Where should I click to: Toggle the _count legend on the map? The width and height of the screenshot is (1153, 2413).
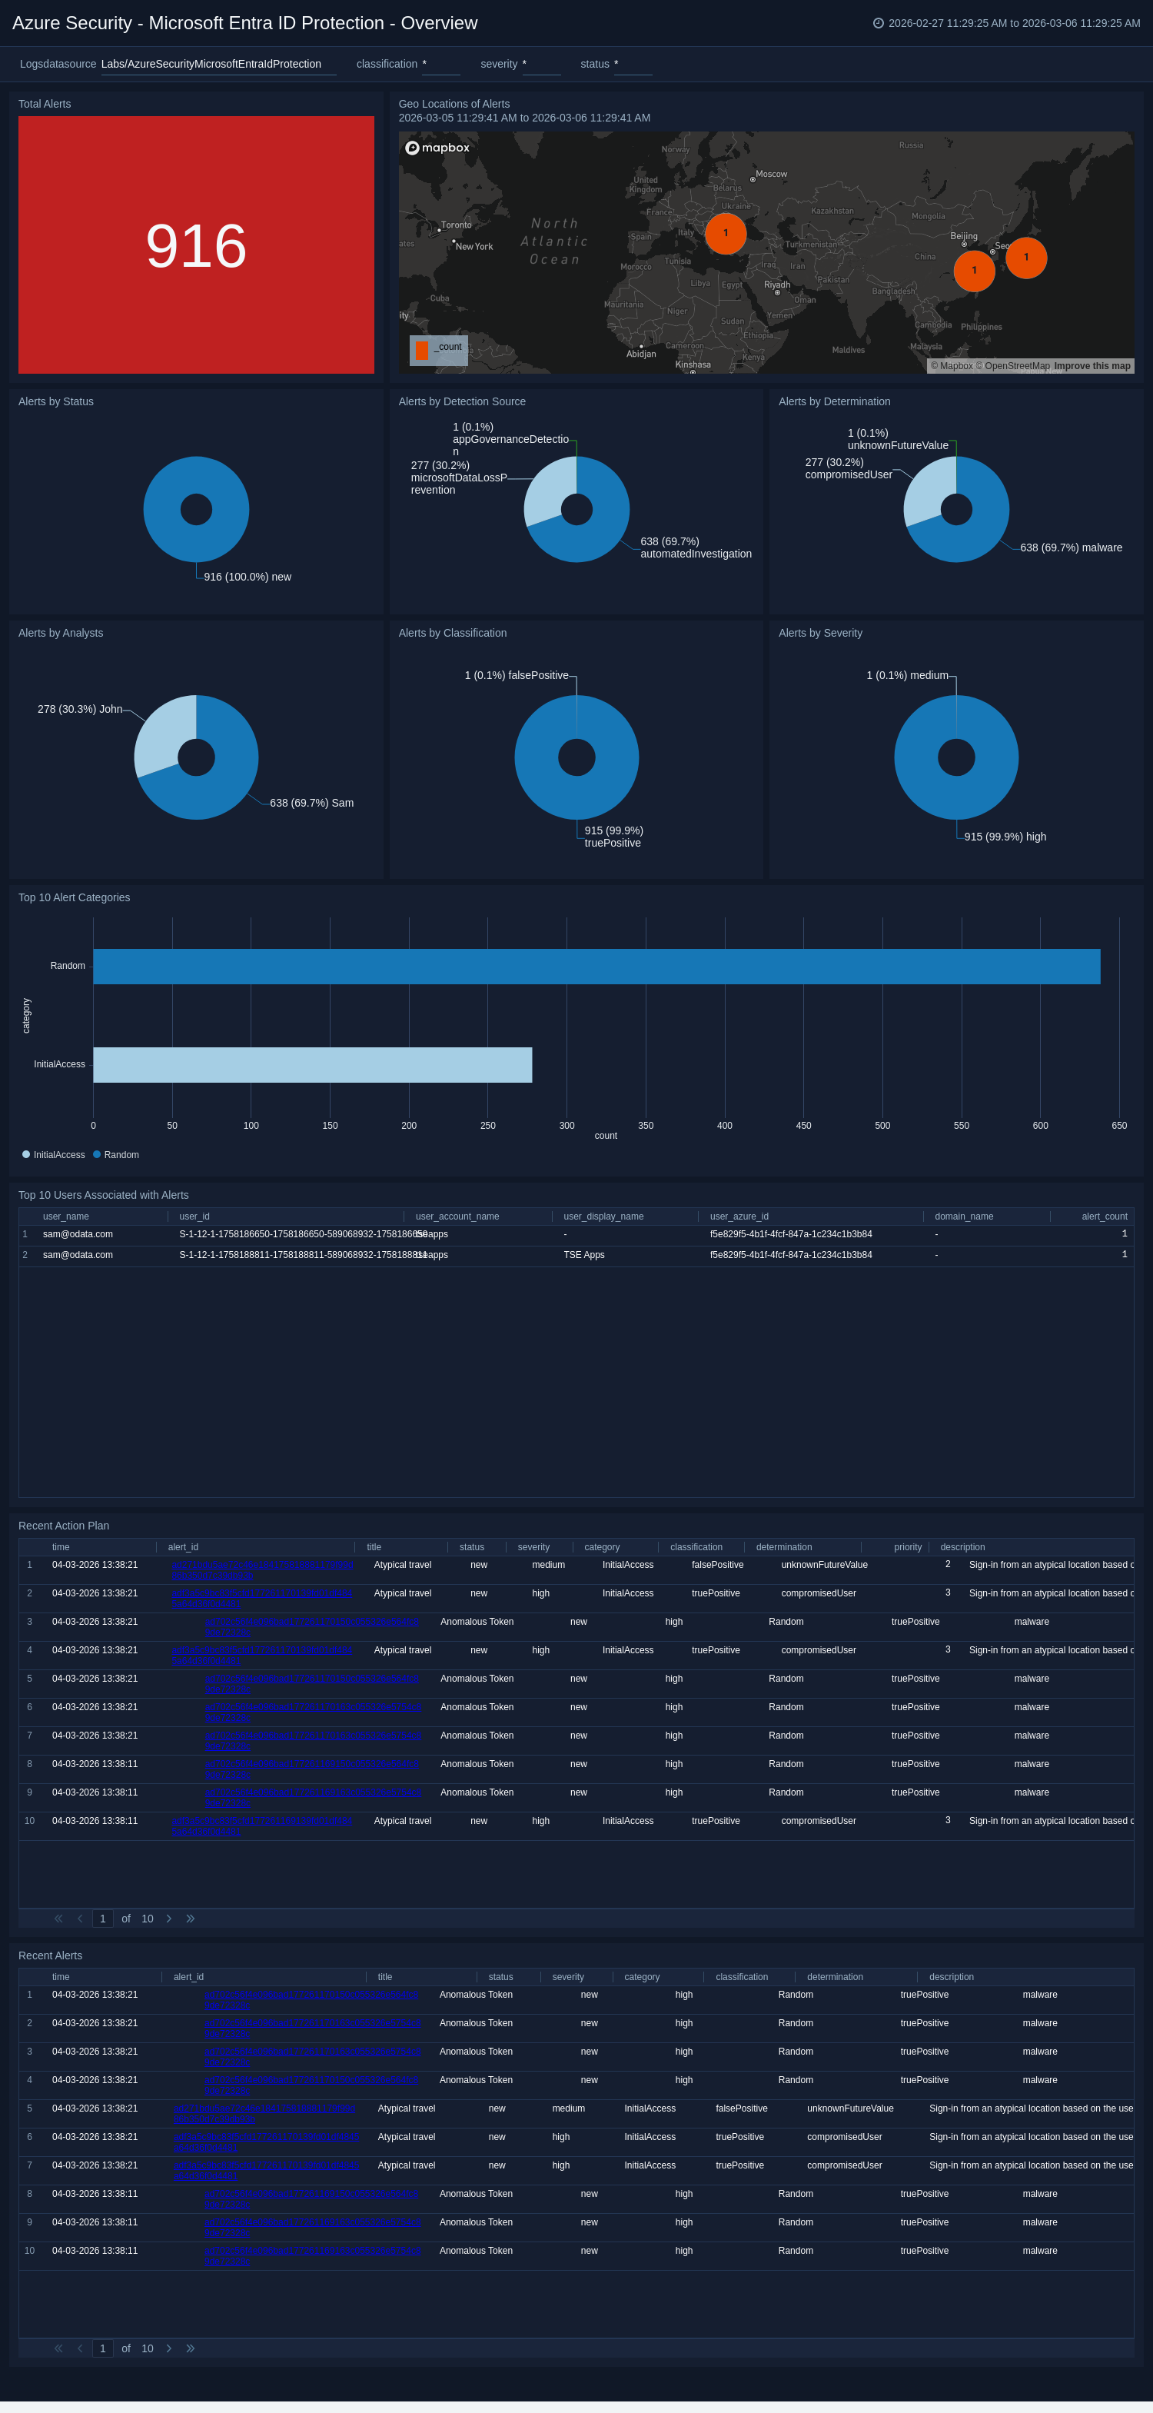point(438,349)
